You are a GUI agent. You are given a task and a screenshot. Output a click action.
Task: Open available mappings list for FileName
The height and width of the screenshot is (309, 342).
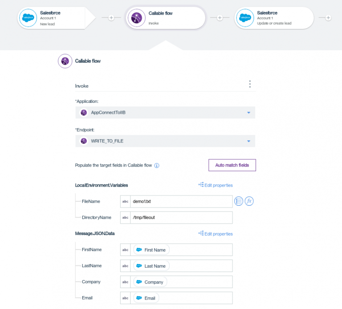(x=239, y=201)
